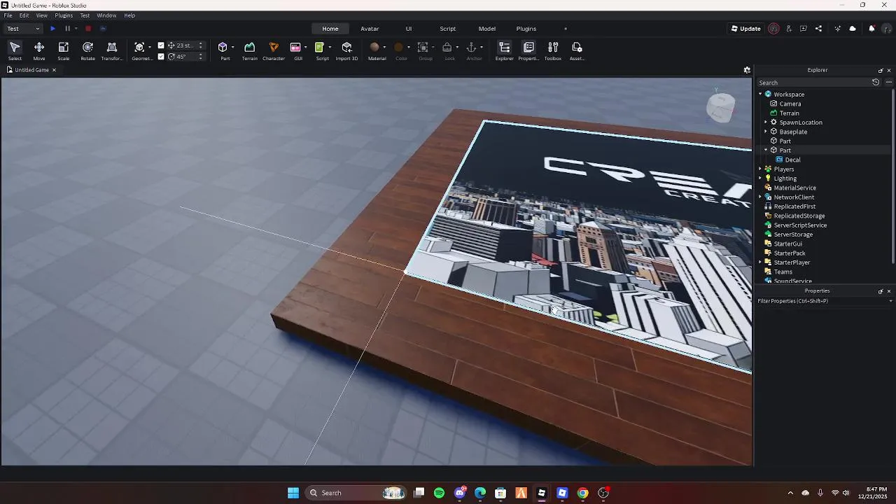The width and height of the screenshot is (896, 504).
Task: Expand the Players service node
Action: (760, 169)
